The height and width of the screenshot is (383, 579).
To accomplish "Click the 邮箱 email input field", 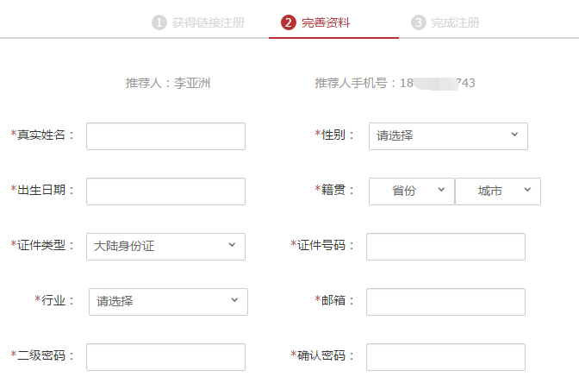I will pos(445,302).
